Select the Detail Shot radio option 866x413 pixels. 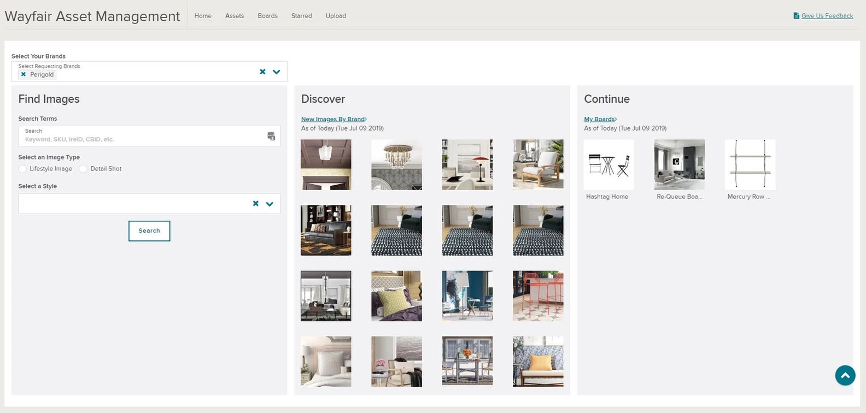tap(83, 169)
